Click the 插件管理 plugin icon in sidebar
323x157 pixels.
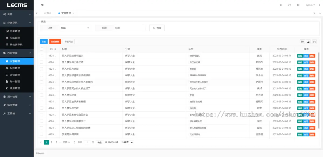point(5,105)
